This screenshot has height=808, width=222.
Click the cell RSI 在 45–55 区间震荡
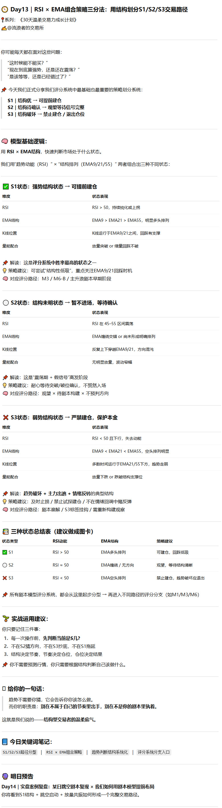(112, 323)
